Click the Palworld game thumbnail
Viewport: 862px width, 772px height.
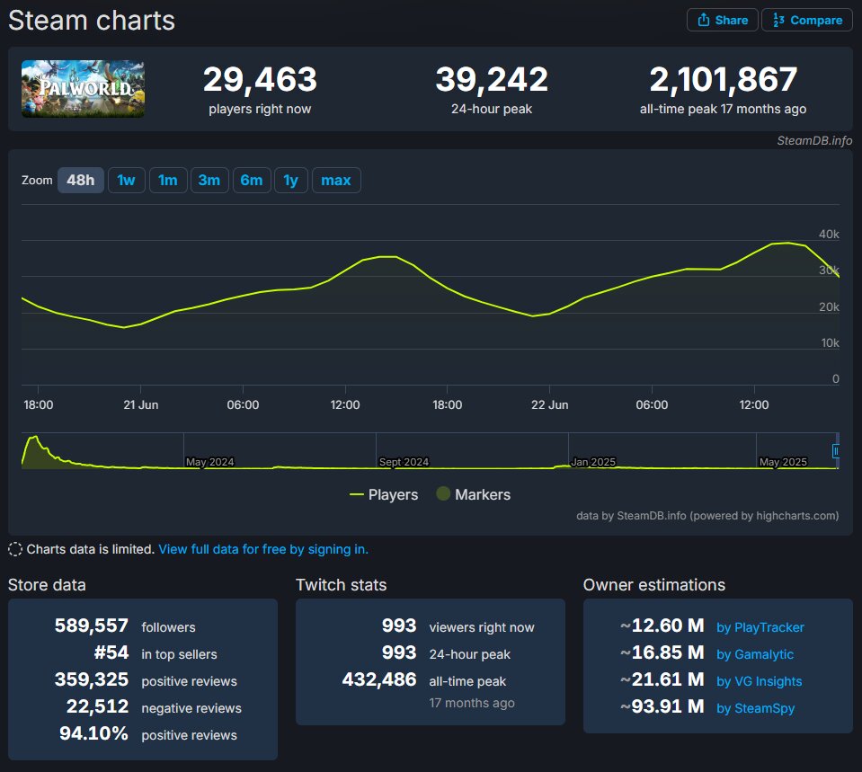83,89
